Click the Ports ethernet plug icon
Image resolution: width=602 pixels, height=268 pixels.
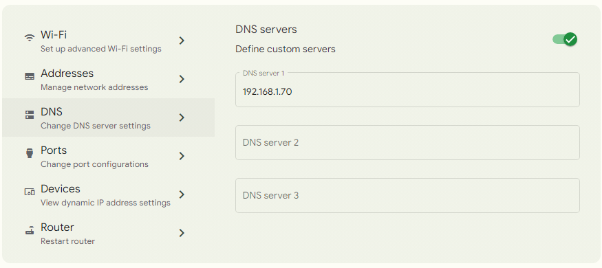(x=30, y=153)
